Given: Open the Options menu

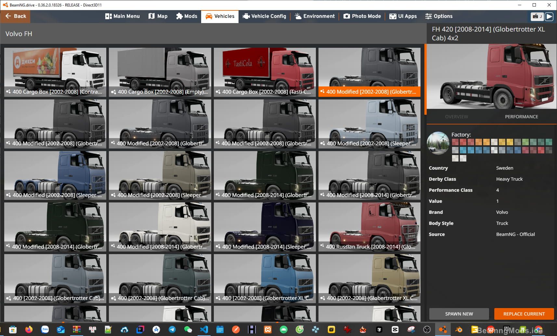Looking at the screenshot, I should pos(439,16).
